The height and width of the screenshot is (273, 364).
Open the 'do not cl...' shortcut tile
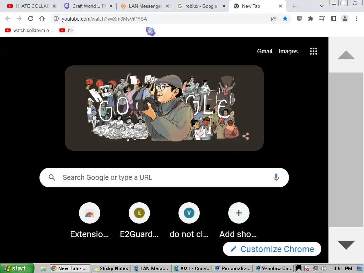coord(189,220)
